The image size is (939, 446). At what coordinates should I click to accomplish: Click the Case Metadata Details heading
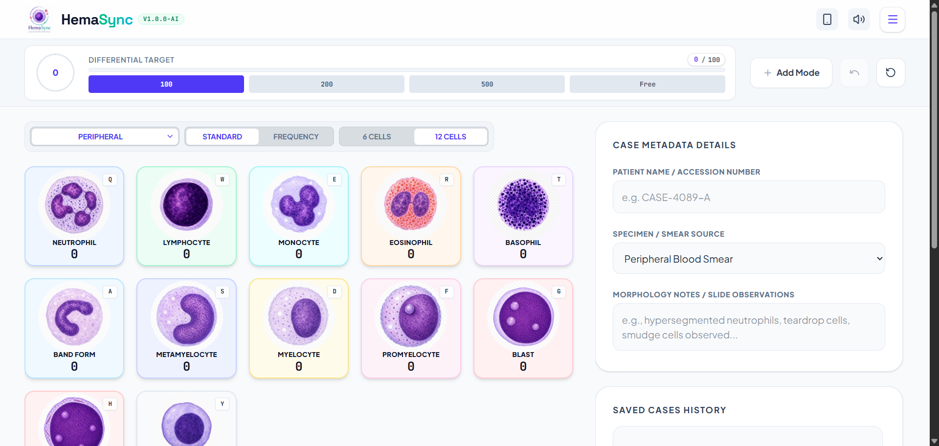[674, 145]
